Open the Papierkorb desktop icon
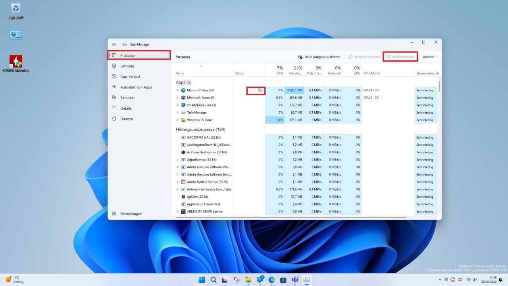This screenshot has height=286, width=508. tap(16, 11)
